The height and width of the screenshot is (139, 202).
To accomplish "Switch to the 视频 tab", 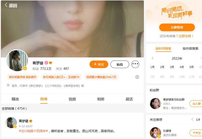I will point(72,99).
